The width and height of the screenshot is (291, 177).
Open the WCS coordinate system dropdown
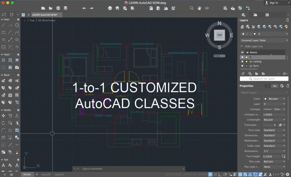(x=219, y=56)
